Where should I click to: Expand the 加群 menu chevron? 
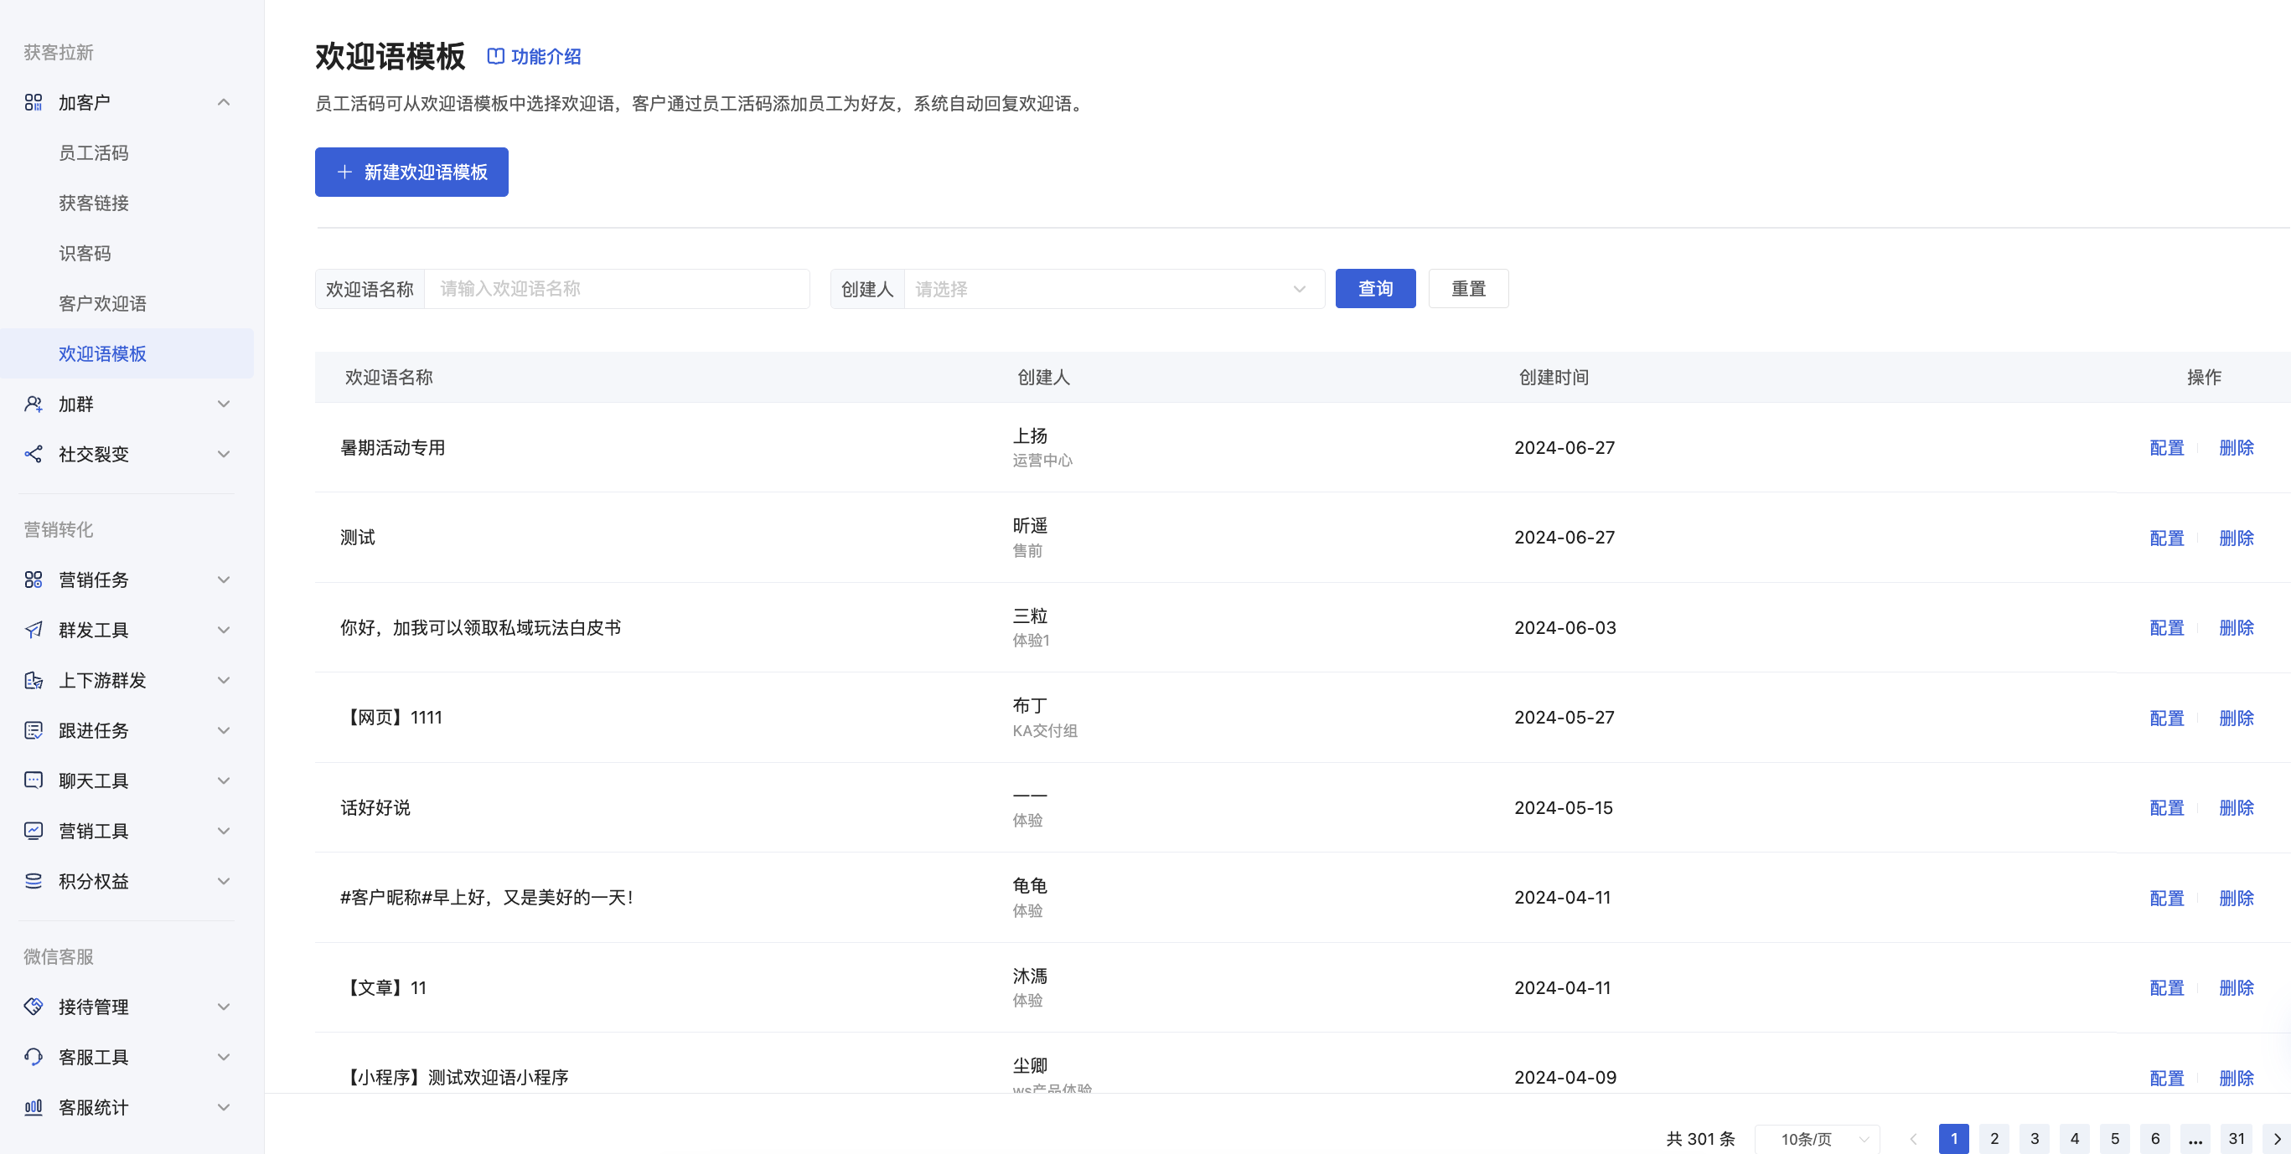(x=223, y=404)
